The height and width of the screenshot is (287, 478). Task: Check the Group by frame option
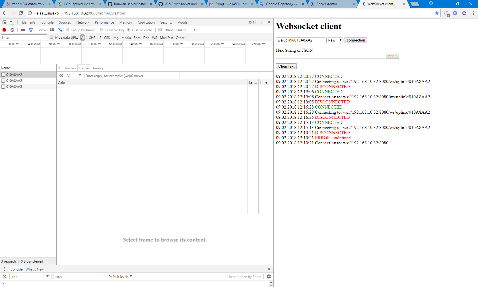coord(67,30)
